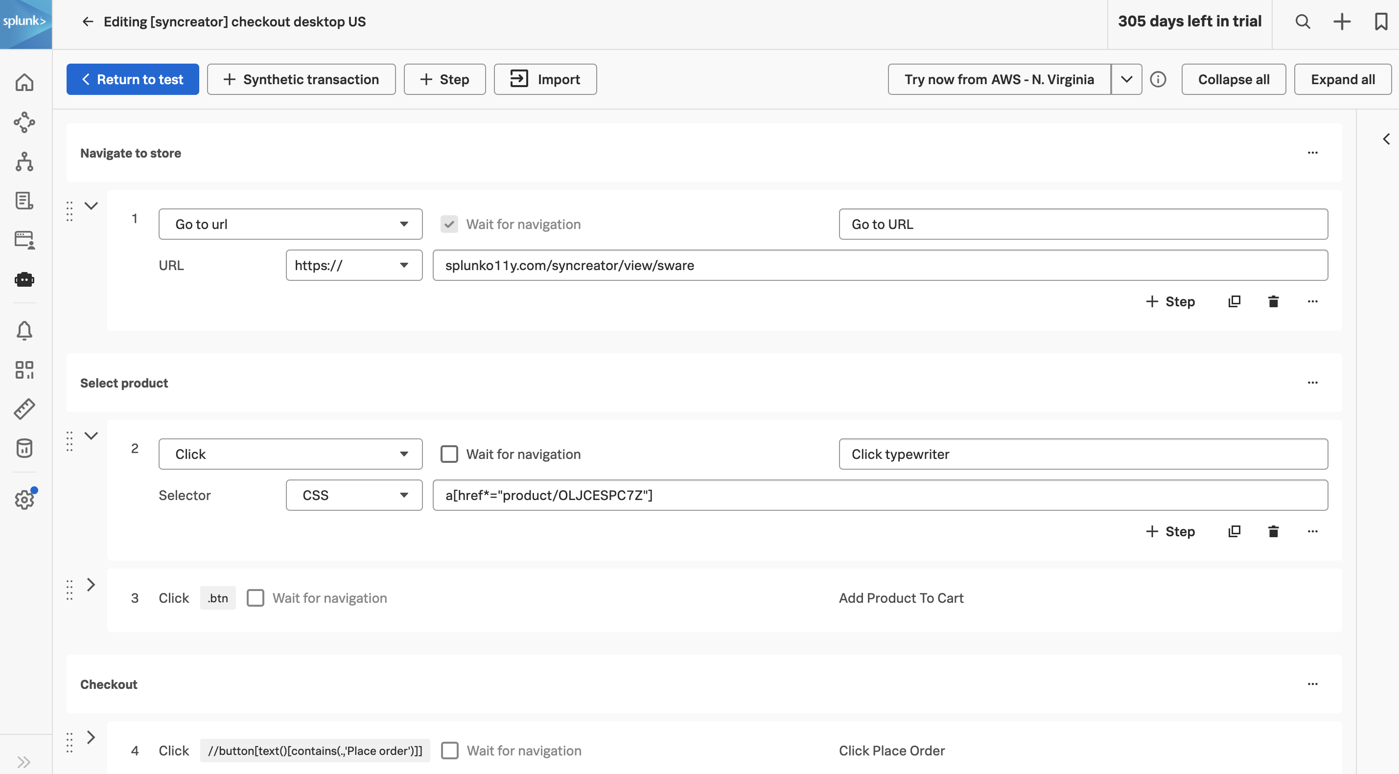Add a Step below step 2
1399x774 pixels.
1170,531
